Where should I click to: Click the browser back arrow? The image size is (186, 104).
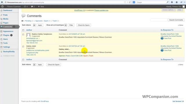coord(2,2)
